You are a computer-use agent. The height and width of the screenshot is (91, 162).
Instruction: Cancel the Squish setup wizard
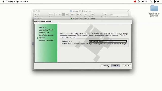[x=126, y=66]
